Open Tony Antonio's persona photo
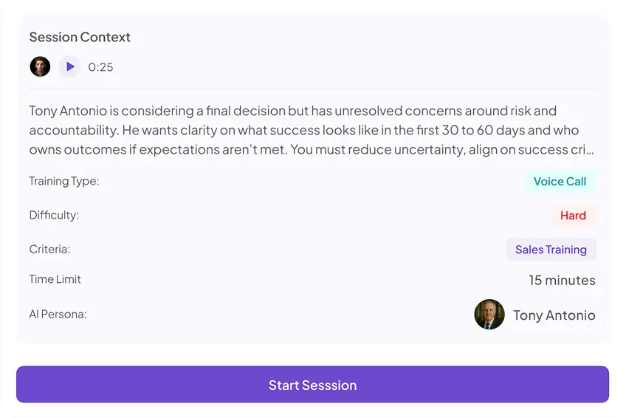 click(x=489, y=315)
